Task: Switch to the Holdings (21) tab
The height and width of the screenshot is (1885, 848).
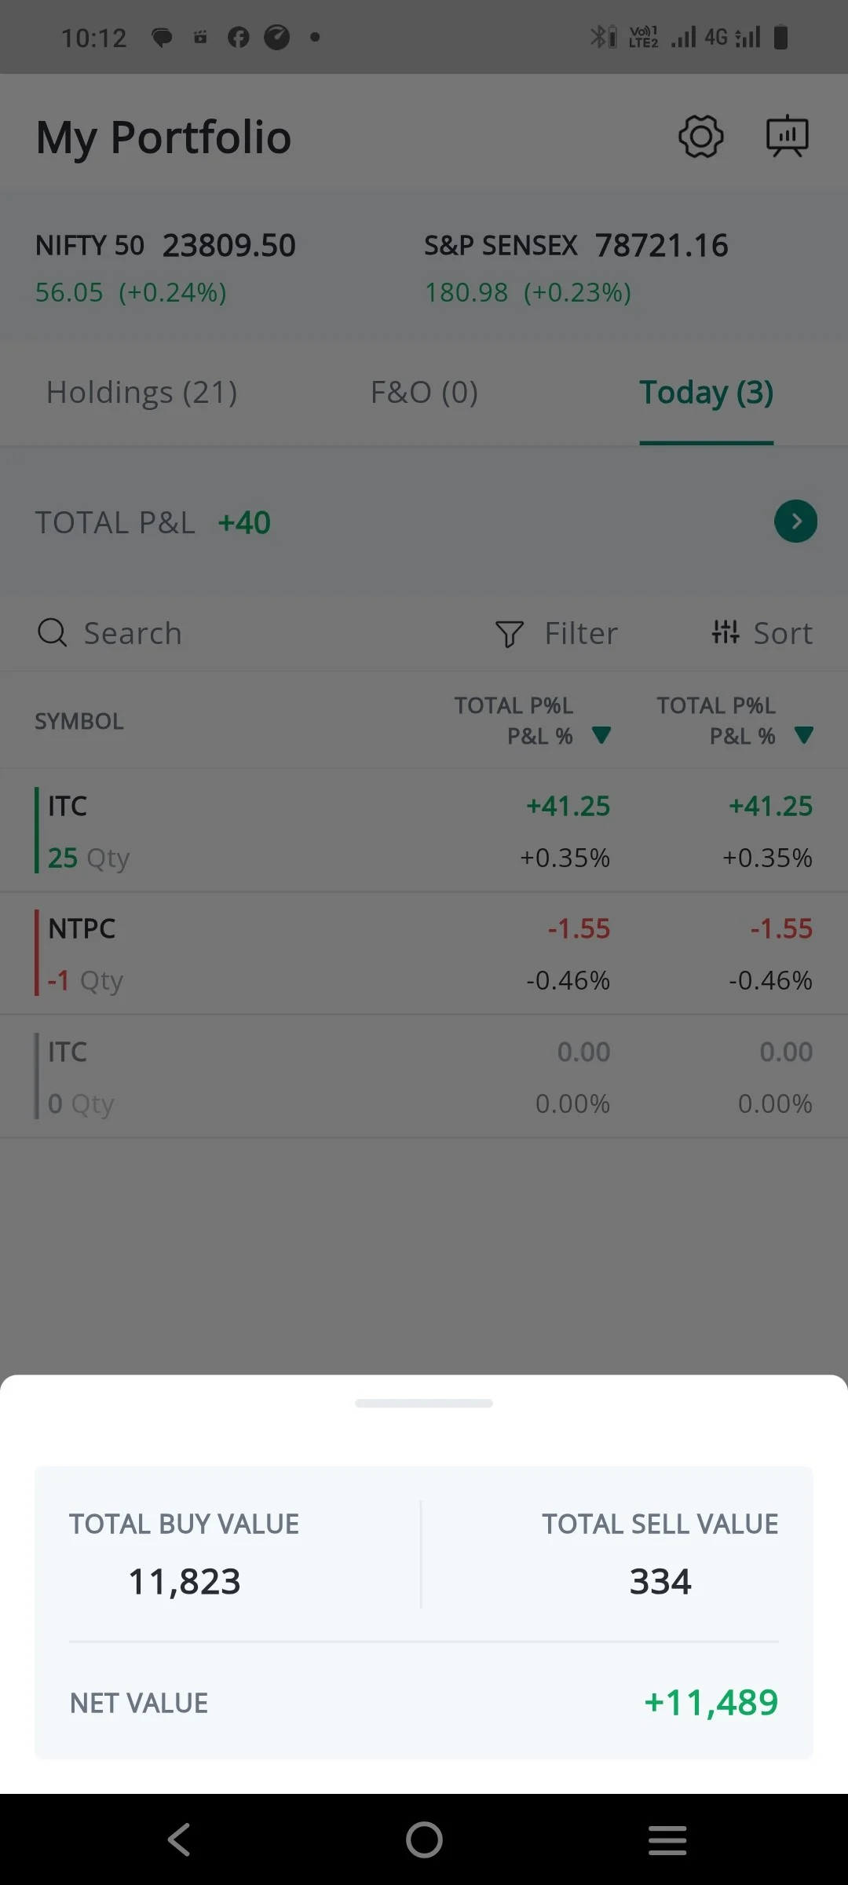Action: coord(141,393)
